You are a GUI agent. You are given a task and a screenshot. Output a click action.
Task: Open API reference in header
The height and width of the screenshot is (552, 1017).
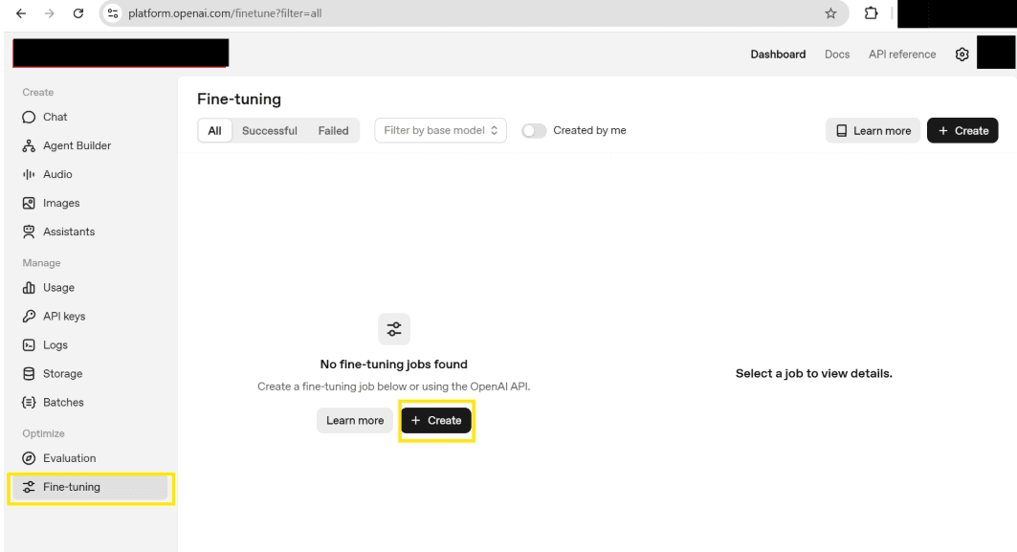click(x=901, y=55)
